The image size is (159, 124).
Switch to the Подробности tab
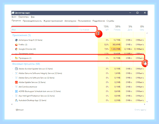98,21
